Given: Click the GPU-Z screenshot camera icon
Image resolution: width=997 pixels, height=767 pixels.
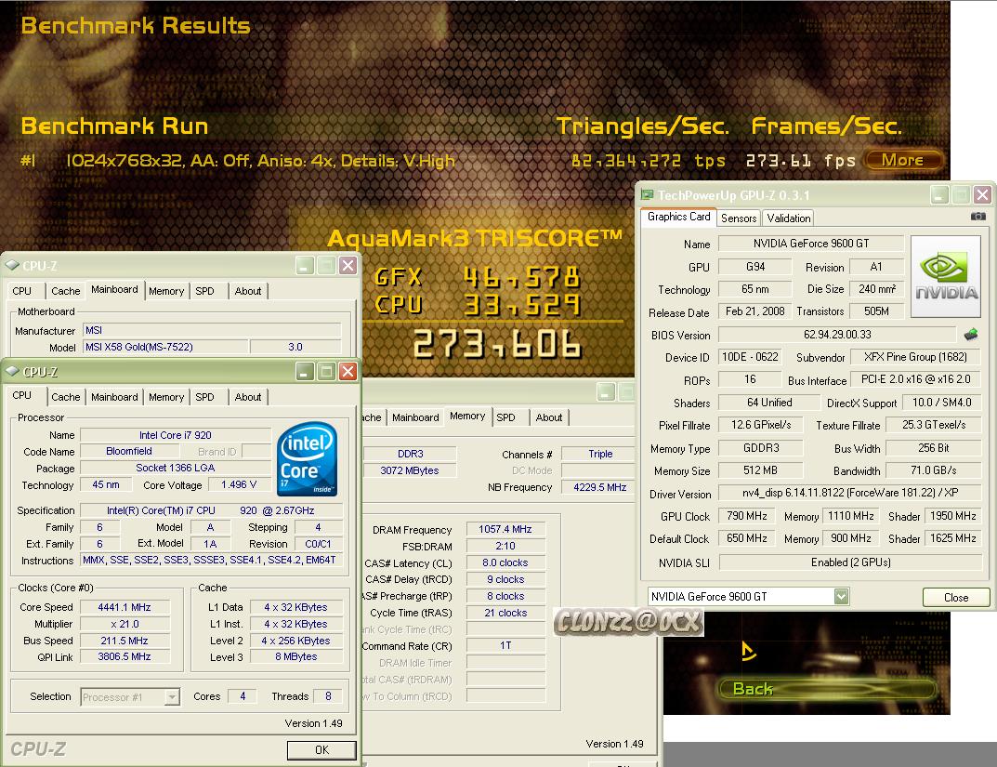Looking at the screenshot, I should [x=977, y=217].
